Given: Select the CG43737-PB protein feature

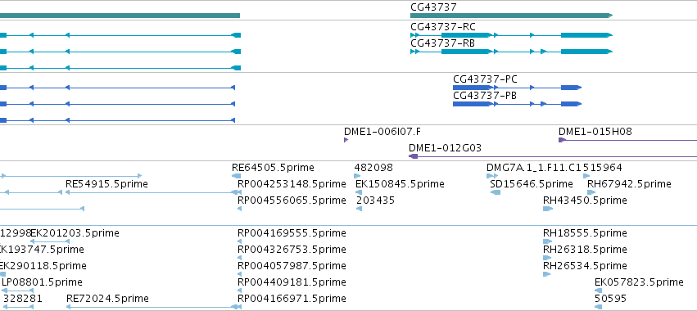Looking at the screenshot, I should point(517,104).
